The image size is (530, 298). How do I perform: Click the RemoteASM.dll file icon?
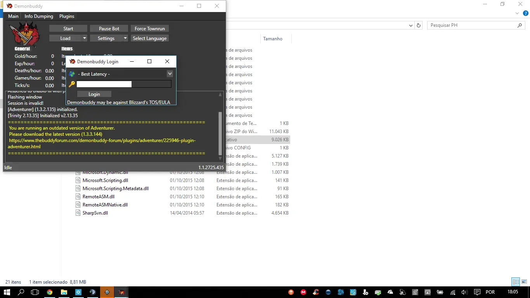[78, 197]
